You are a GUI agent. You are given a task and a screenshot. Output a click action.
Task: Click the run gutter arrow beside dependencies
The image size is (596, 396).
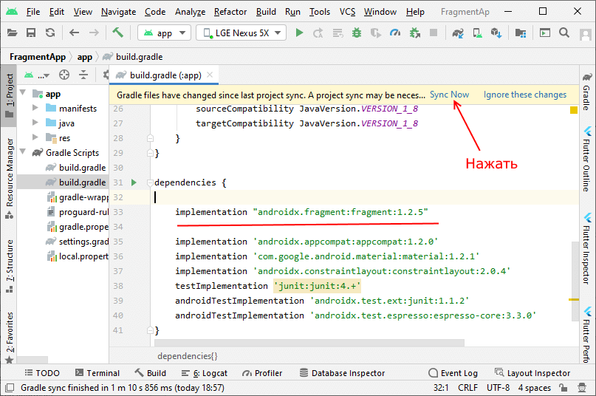(134, 182)
